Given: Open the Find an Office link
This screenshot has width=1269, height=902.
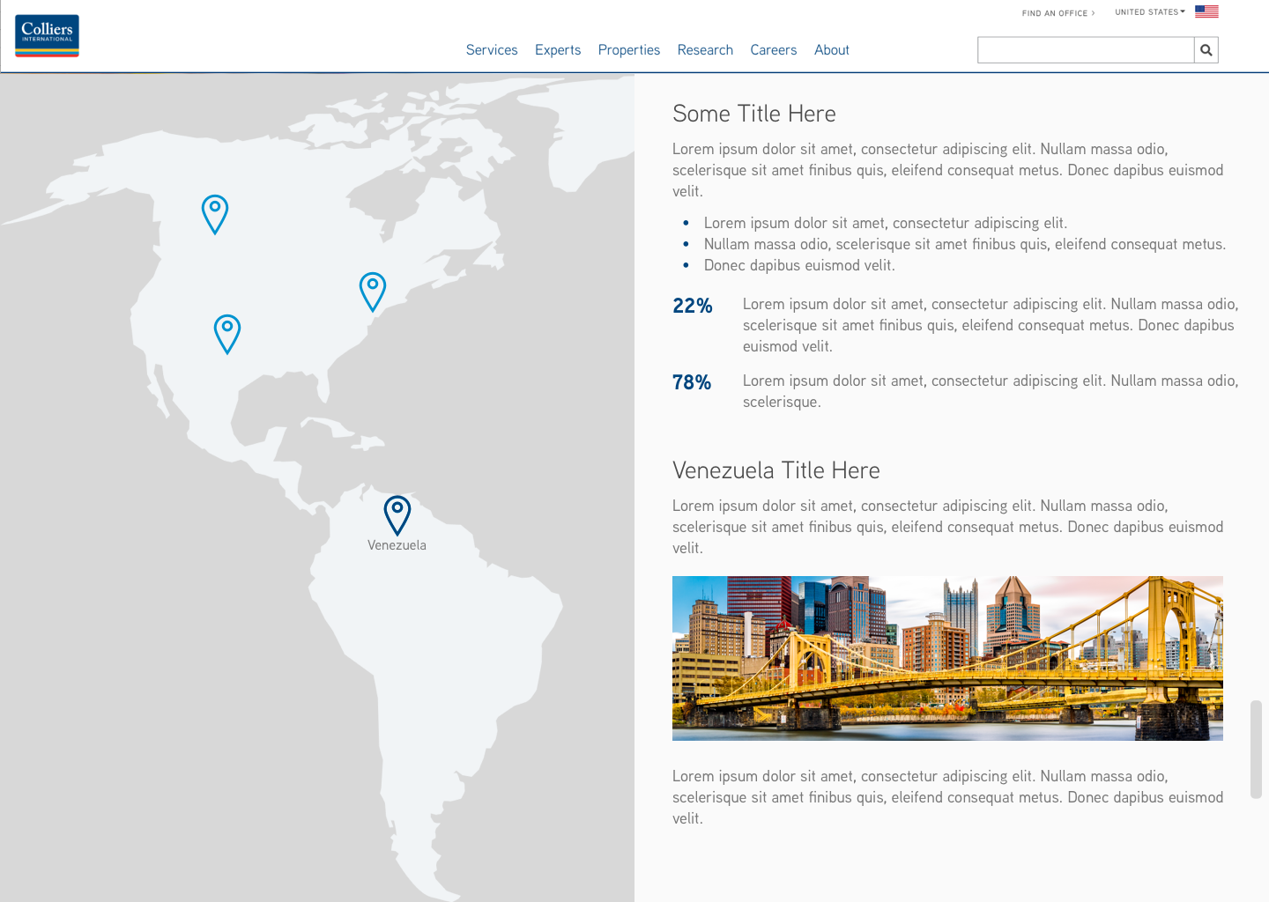Looking at the screenshot, I should pyautogui.click(x=1057, y=13).
